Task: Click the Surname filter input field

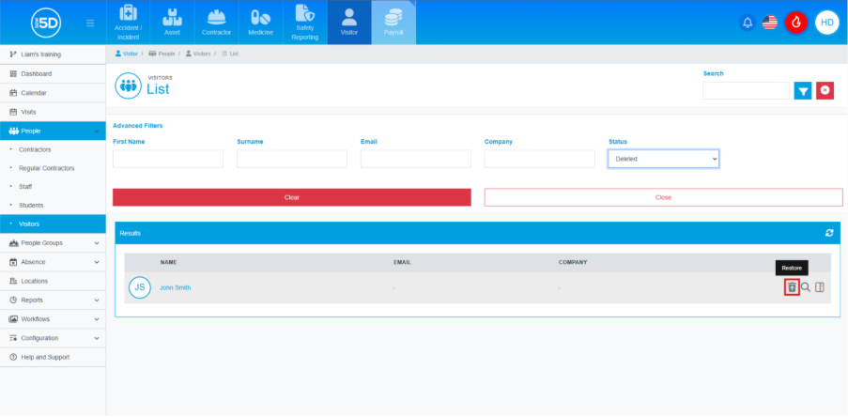Action: coord(291,159)
